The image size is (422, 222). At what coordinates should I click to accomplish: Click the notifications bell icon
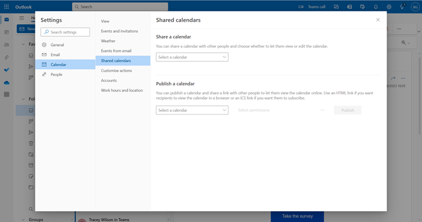[376, 7]
